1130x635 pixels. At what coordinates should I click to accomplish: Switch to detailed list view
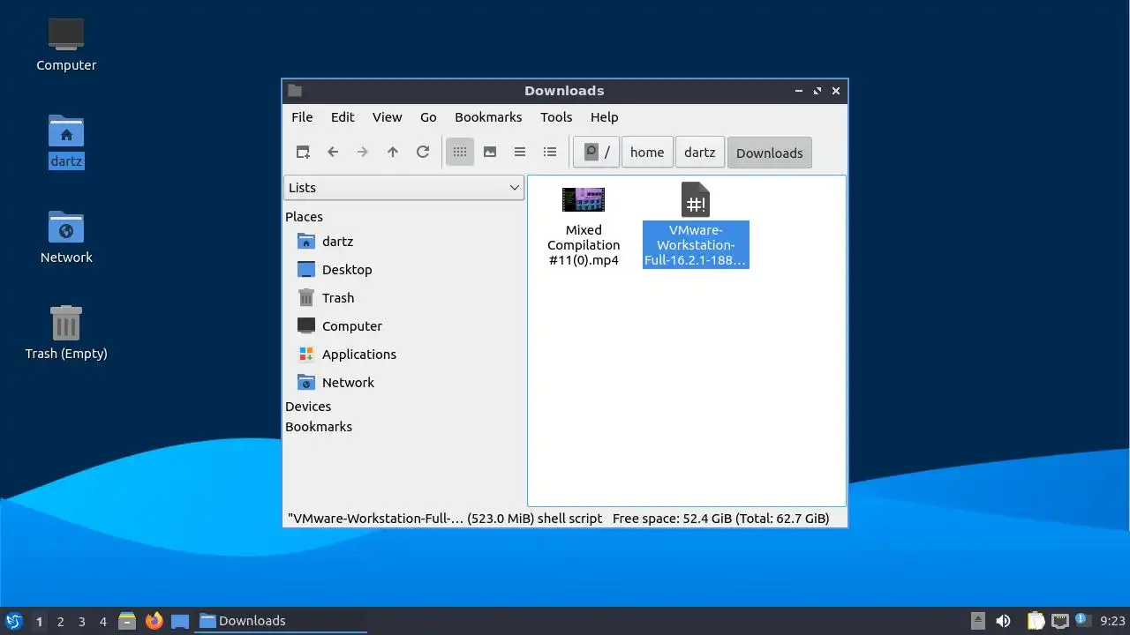tap(550, 152)
